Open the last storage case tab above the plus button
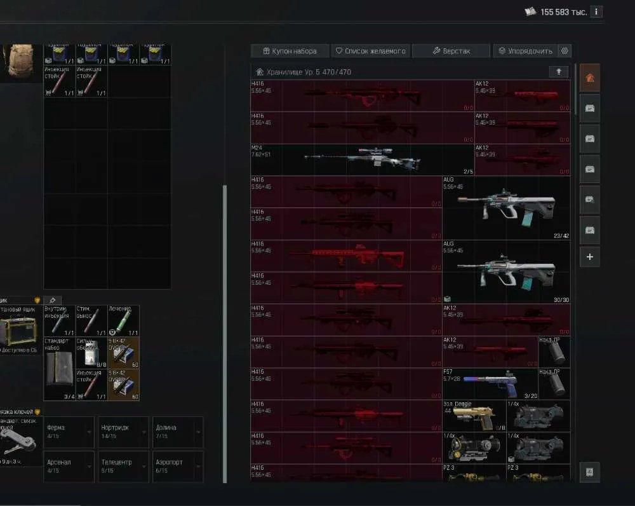This screenshot has width=635, height=506. (590, 230)
